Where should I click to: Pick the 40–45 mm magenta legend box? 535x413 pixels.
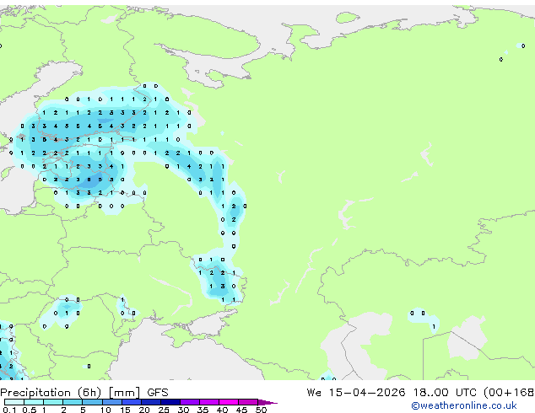(229, 402)
